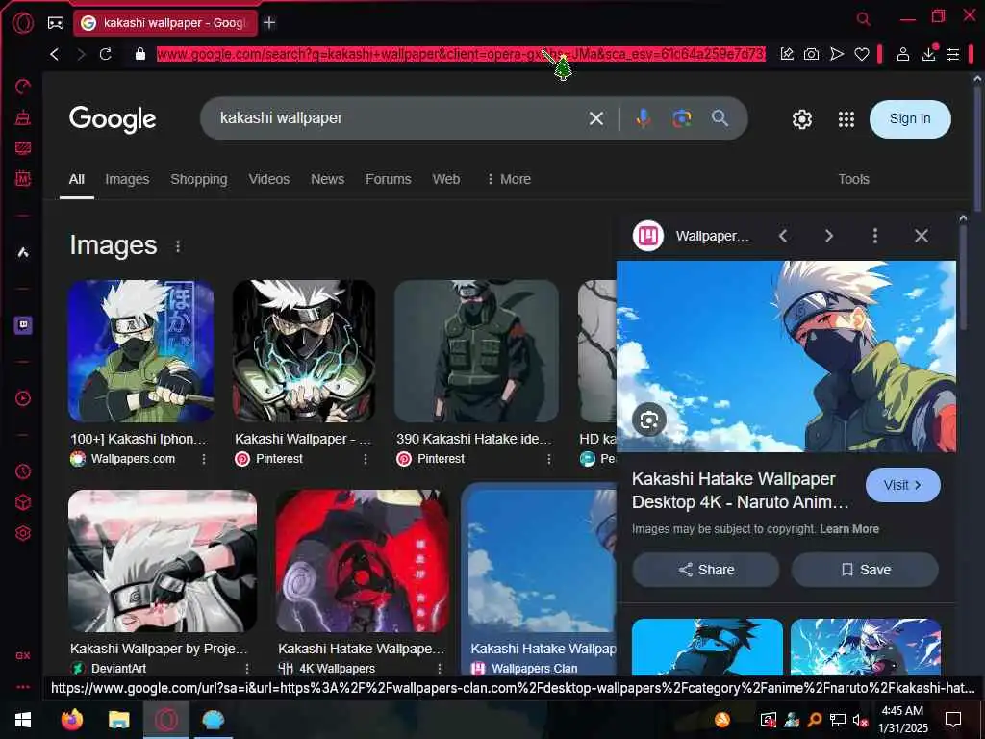Open Google quick settings gear
Viewport: 985px width, 739px height.
point(801,118)
